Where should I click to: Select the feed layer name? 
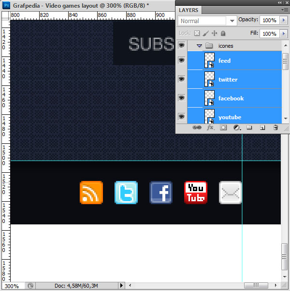pos(225,61)
